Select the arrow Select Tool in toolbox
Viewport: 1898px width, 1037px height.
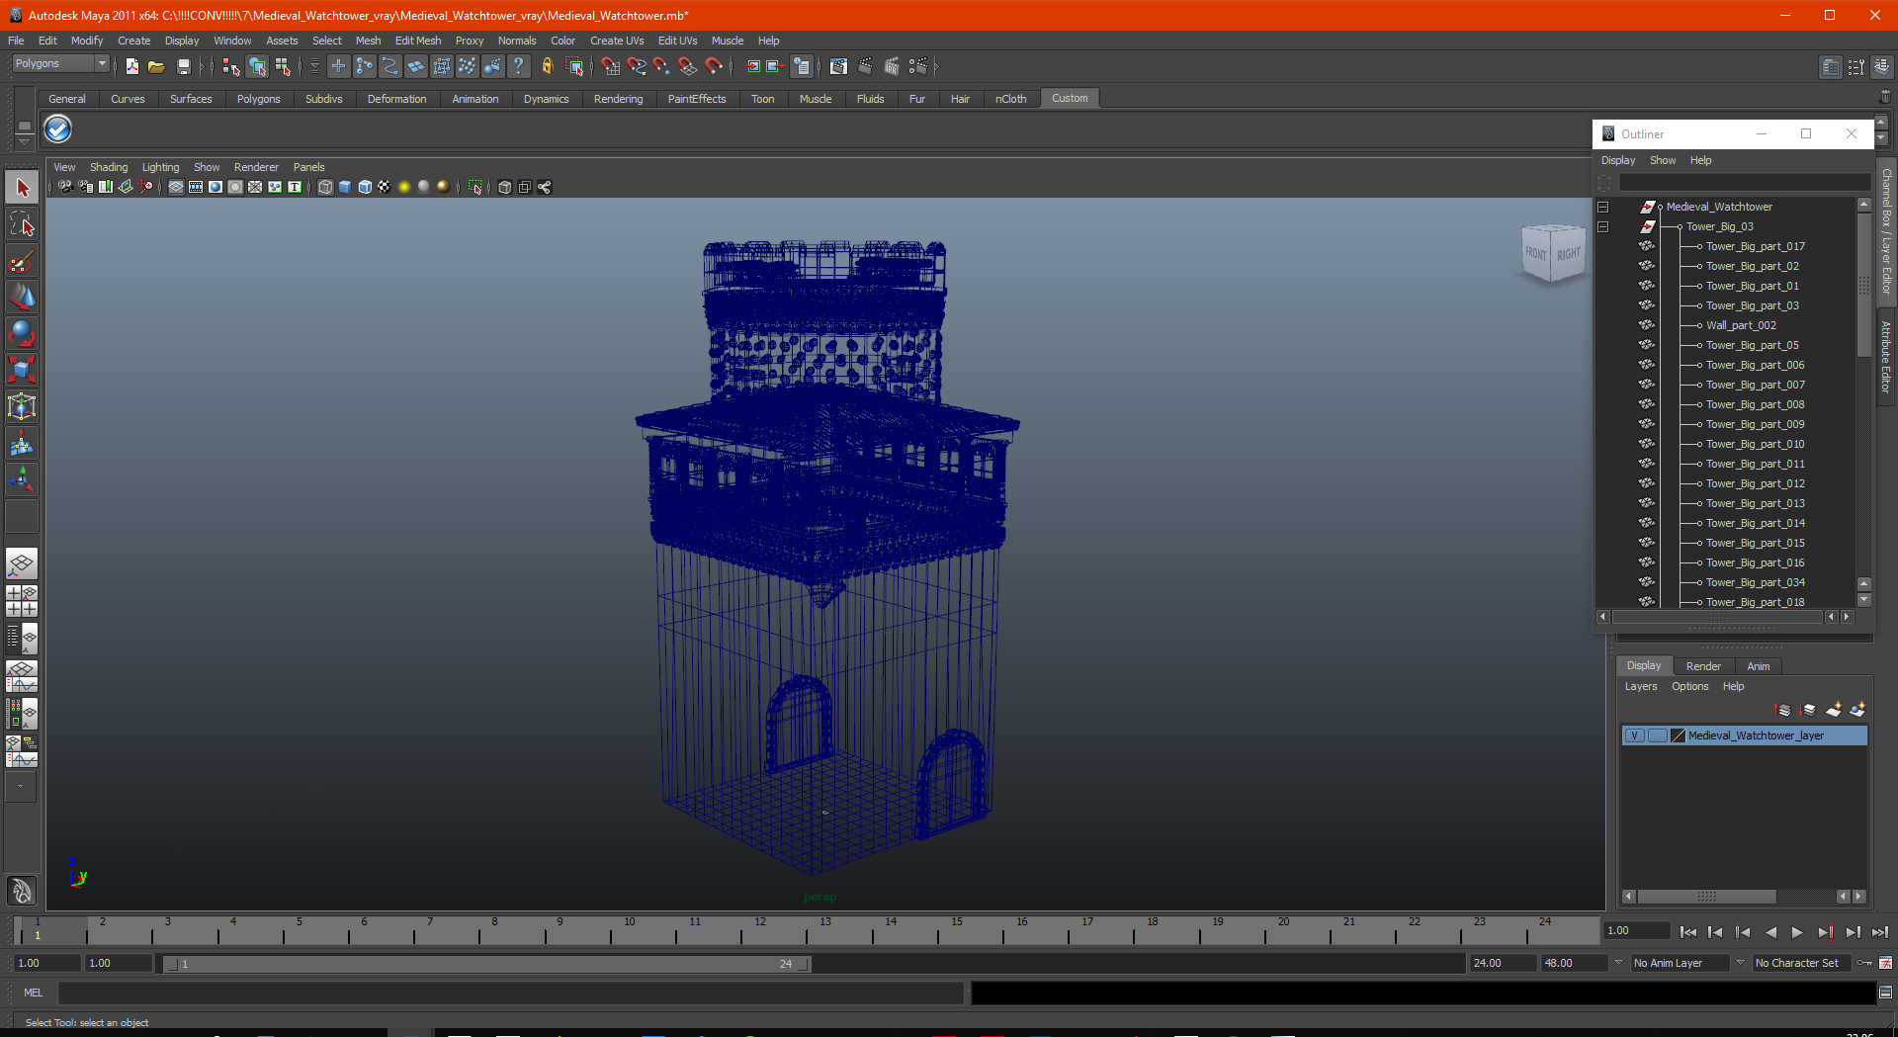coord(22,188)
